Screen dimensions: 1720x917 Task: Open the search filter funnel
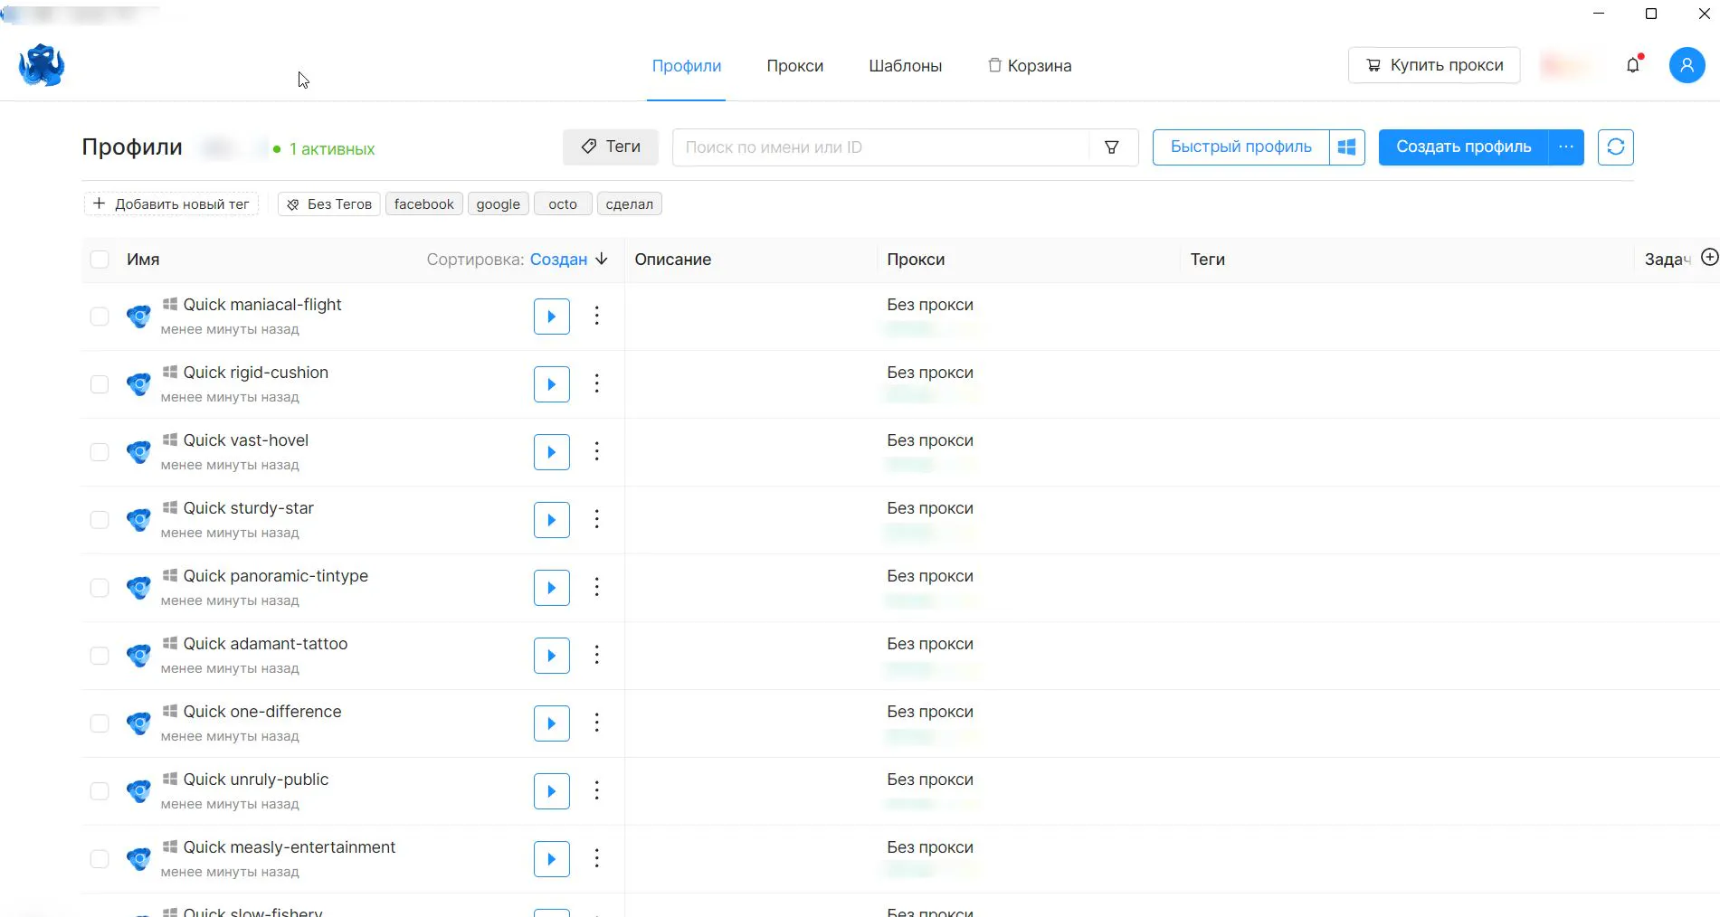point(1112,147)
